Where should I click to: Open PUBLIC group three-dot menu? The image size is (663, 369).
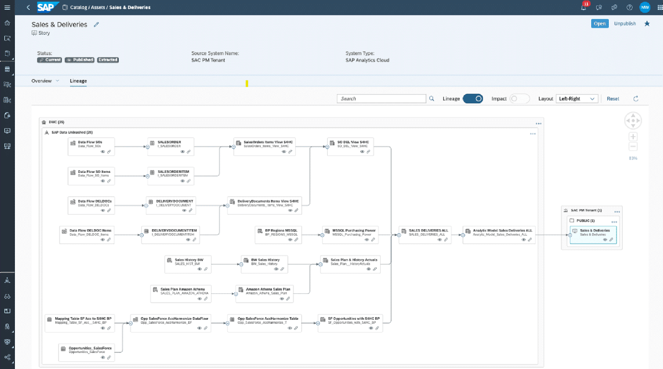click(613, 221)
